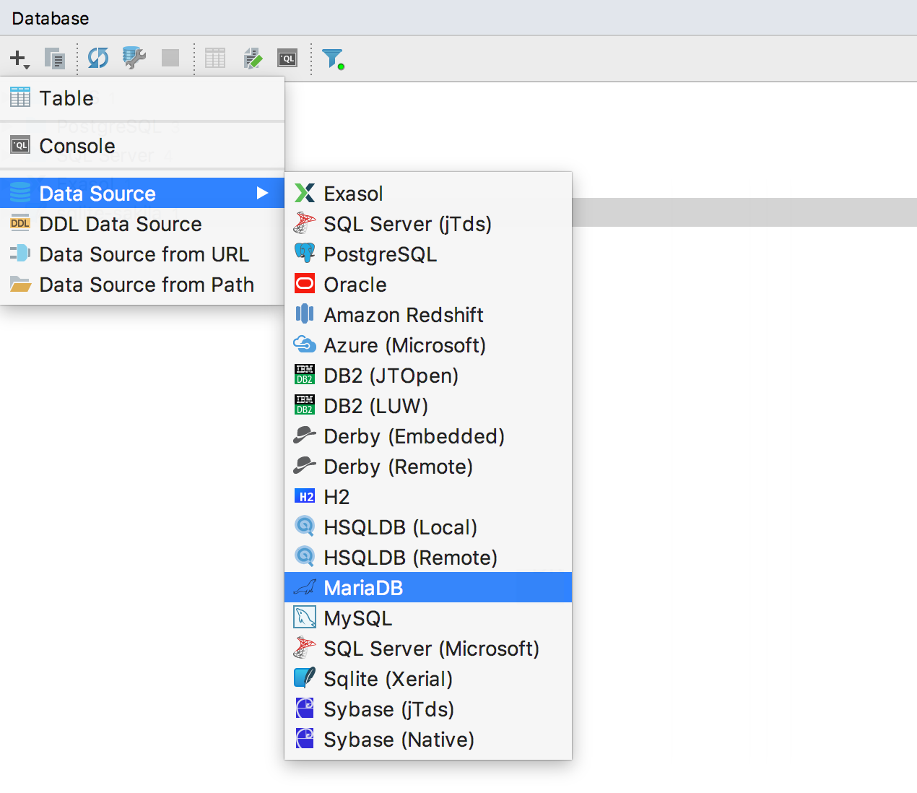Select Sybase (Native) data source
The height and width of the screenshot is (793, 917).
pyautogui.click(x=428, y=740)
